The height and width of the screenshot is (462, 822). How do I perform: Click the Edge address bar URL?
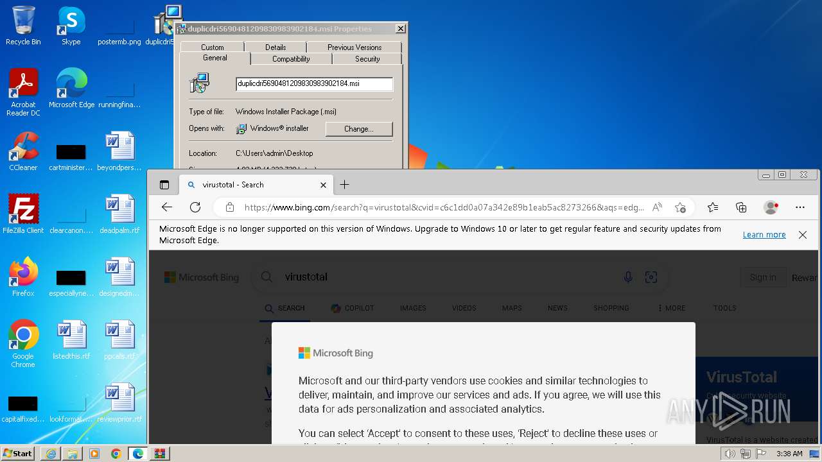pyautogui.click(x=444, y=207)
